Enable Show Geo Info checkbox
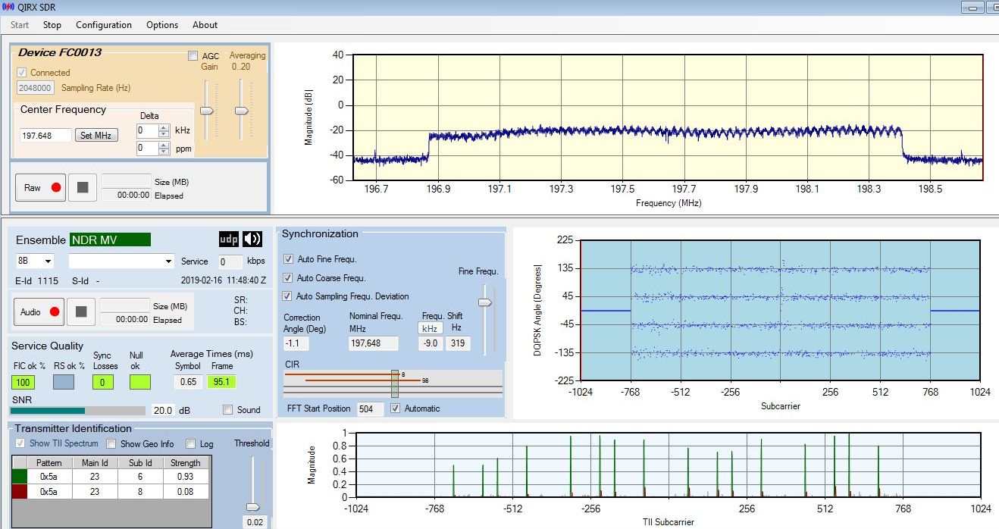Screen dimensions: 999x529 (x=111, y=444)
